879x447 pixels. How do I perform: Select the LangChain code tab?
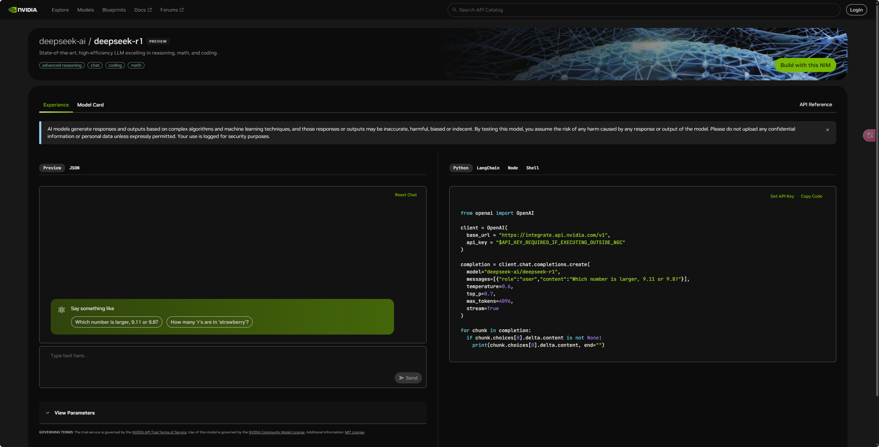[x=488, y=168]
